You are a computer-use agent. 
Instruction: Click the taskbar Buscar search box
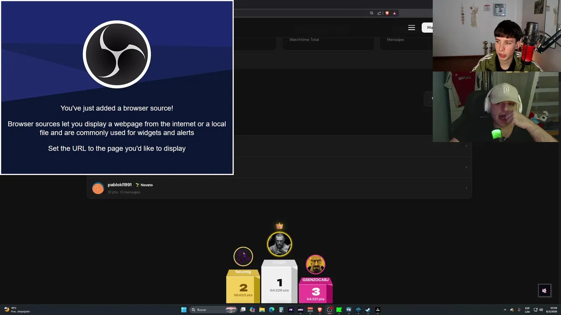(213, 310)
